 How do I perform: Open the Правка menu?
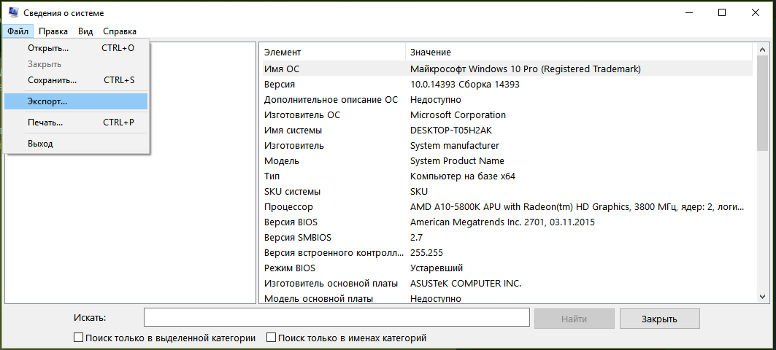53,31
